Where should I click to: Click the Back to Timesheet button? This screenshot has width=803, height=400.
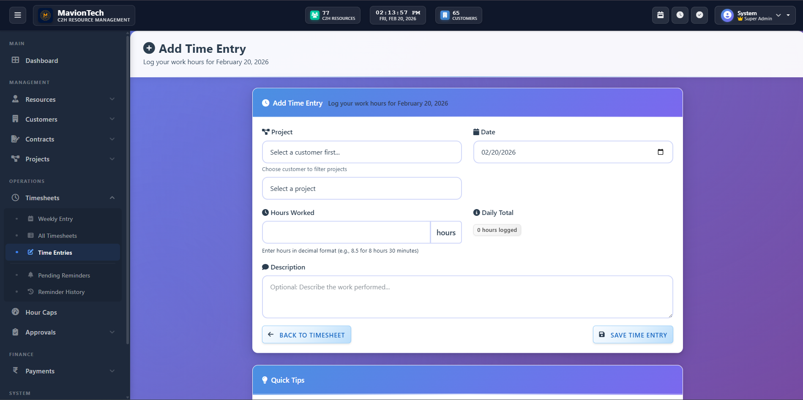(x=306, y=335)
